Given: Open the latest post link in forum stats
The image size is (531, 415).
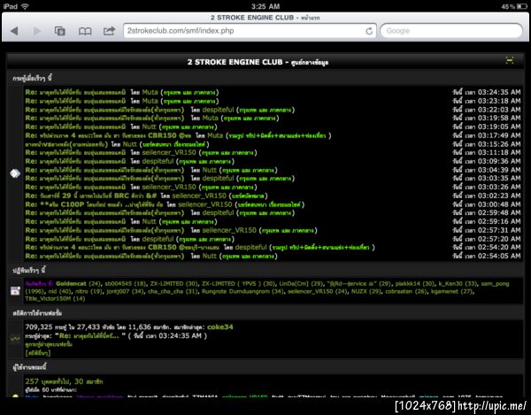Looking at the screenshot, I should [x=89, y=335].
